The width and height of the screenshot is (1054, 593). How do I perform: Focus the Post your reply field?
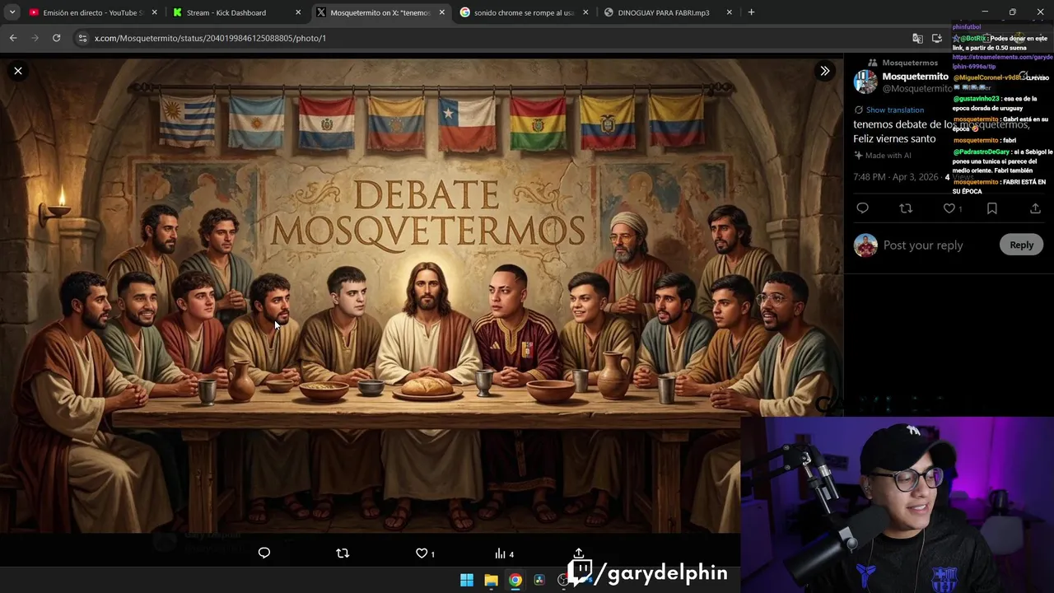[x=938, y=245]
